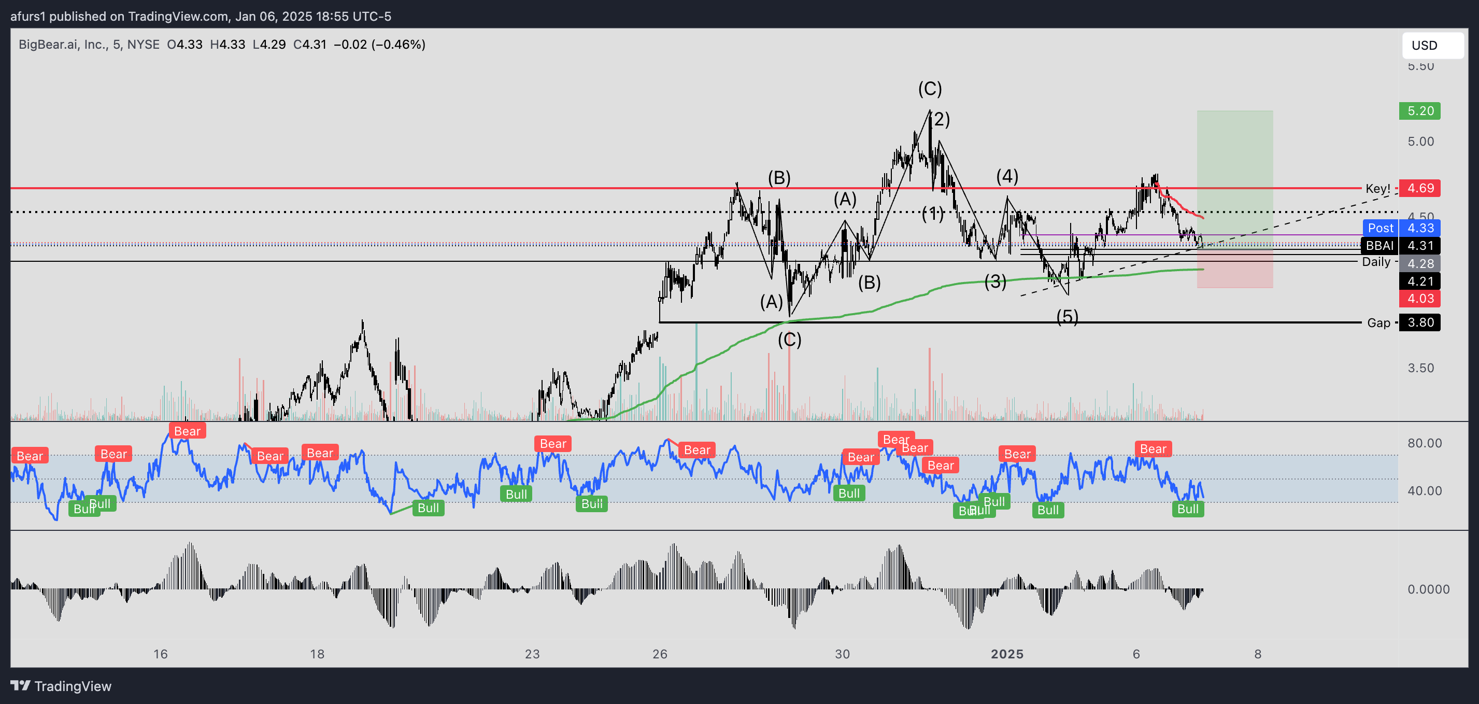
Task: Click the rightmost Bear label in RSI pane
Action: coord(1153,449)
